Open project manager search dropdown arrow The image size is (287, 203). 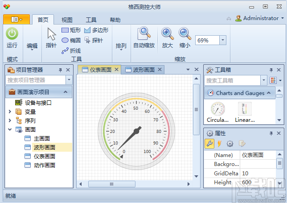click(x=69, y=80)
